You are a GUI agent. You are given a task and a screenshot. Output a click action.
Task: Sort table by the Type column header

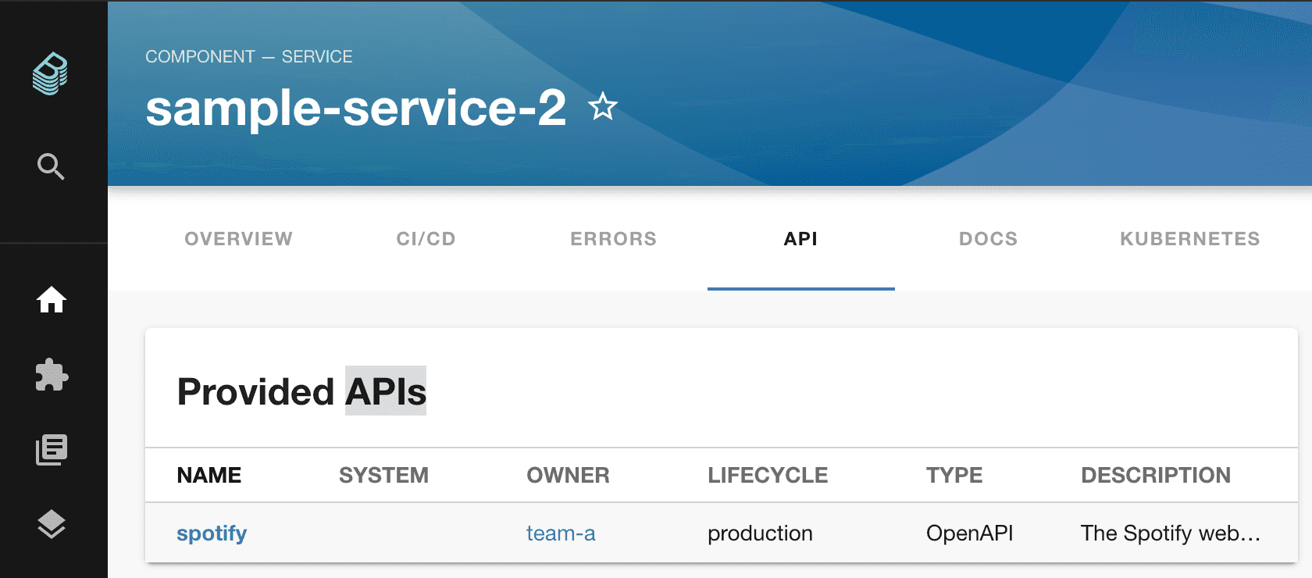[x=954, y=475]
